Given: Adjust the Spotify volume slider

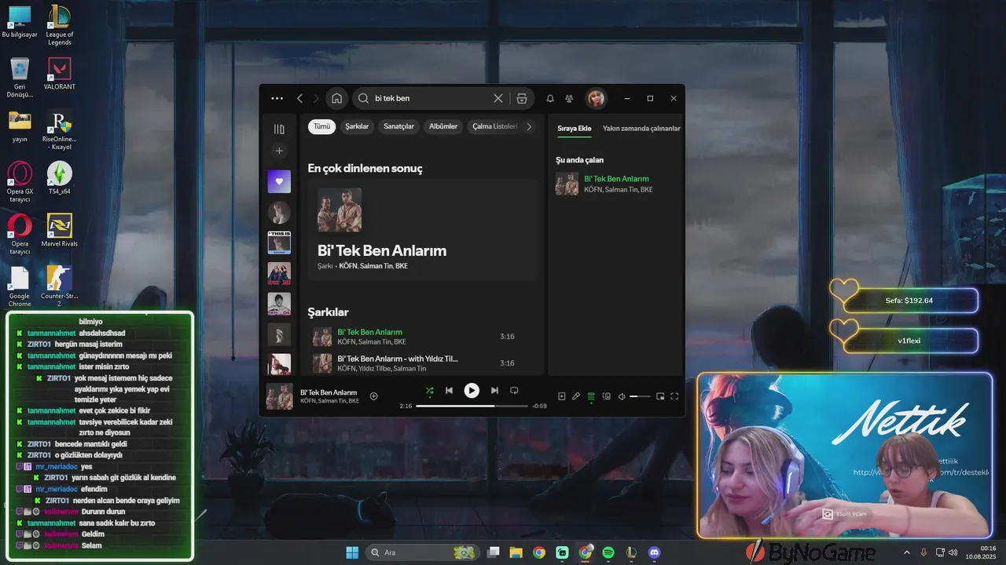Looking at the screenshot, I should click(x=640, y=396).
